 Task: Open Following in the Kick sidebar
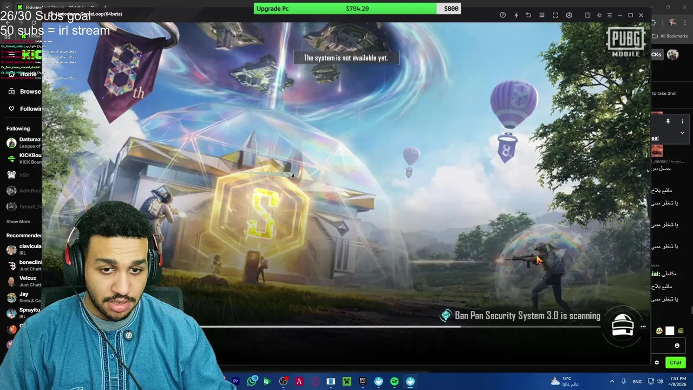tap(25, 109)
